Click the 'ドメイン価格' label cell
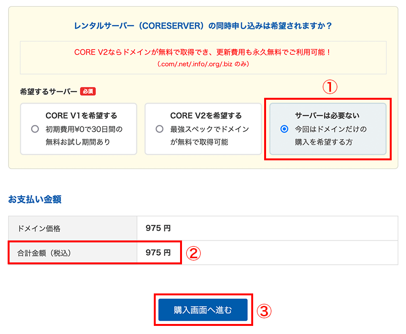Screen dimensions: 406x334 pos(39,229)
